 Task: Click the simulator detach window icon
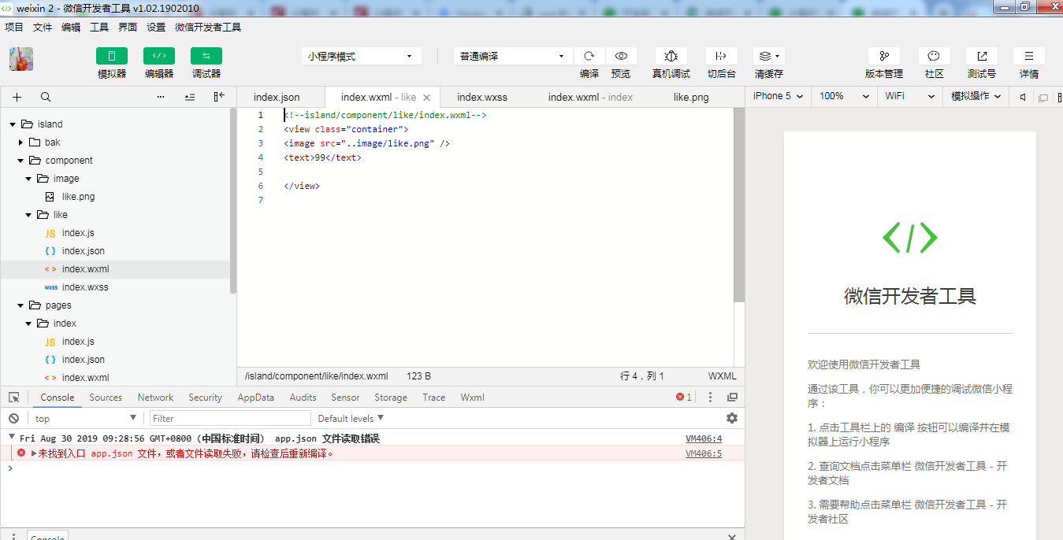(x=1043, y=98)
